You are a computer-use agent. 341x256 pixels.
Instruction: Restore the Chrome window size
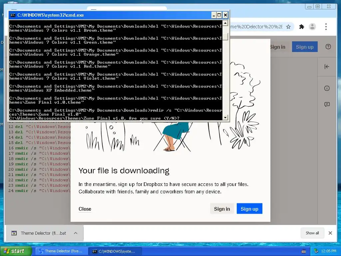(318, 7)
